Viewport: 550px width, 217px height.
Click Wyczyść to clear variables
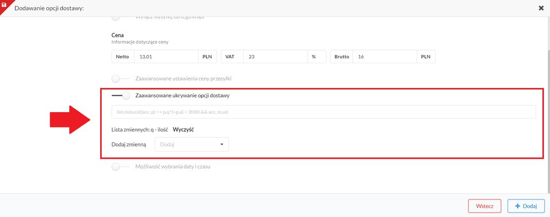[184, 129]
